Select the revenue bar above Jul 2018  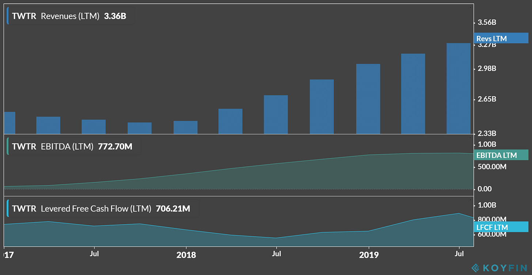[x=276, y=114]
